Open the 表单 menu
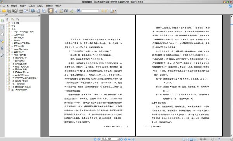This screenshot has width=233, height=141. pyautogui.click(x=49, y=6)
